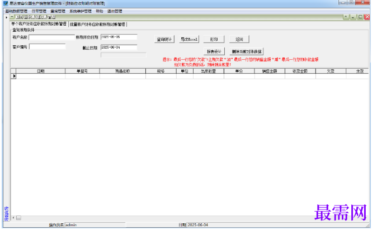Screen dimensions: 377x230
Task: Open the 退出管理 menu
Action: 115,11
